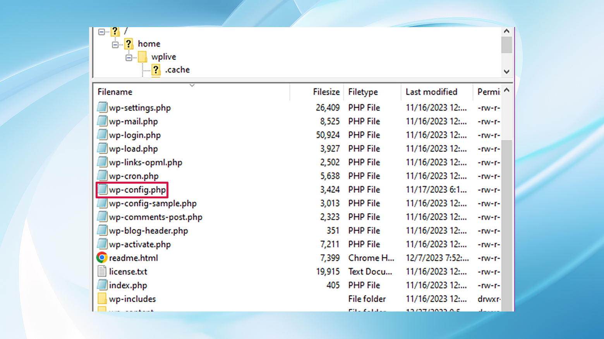Image resolution: width=604 pixels, height=339 pixels.
Task: Click the wp-login.php PHP file icon
Action: (x=101, y=135)
